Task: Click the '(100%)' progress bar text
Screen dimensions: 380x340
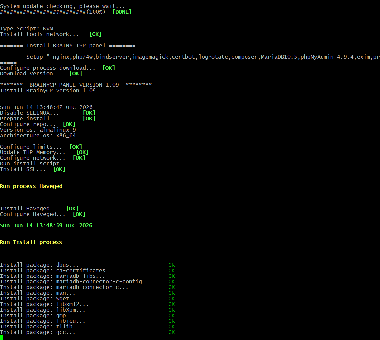Action: click(96, 12)
